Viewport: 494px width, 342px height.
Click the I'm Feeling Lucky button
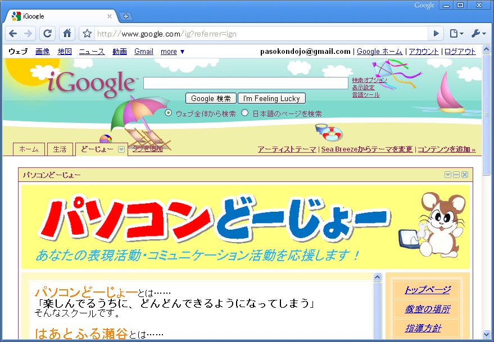[x=271, y=99]
